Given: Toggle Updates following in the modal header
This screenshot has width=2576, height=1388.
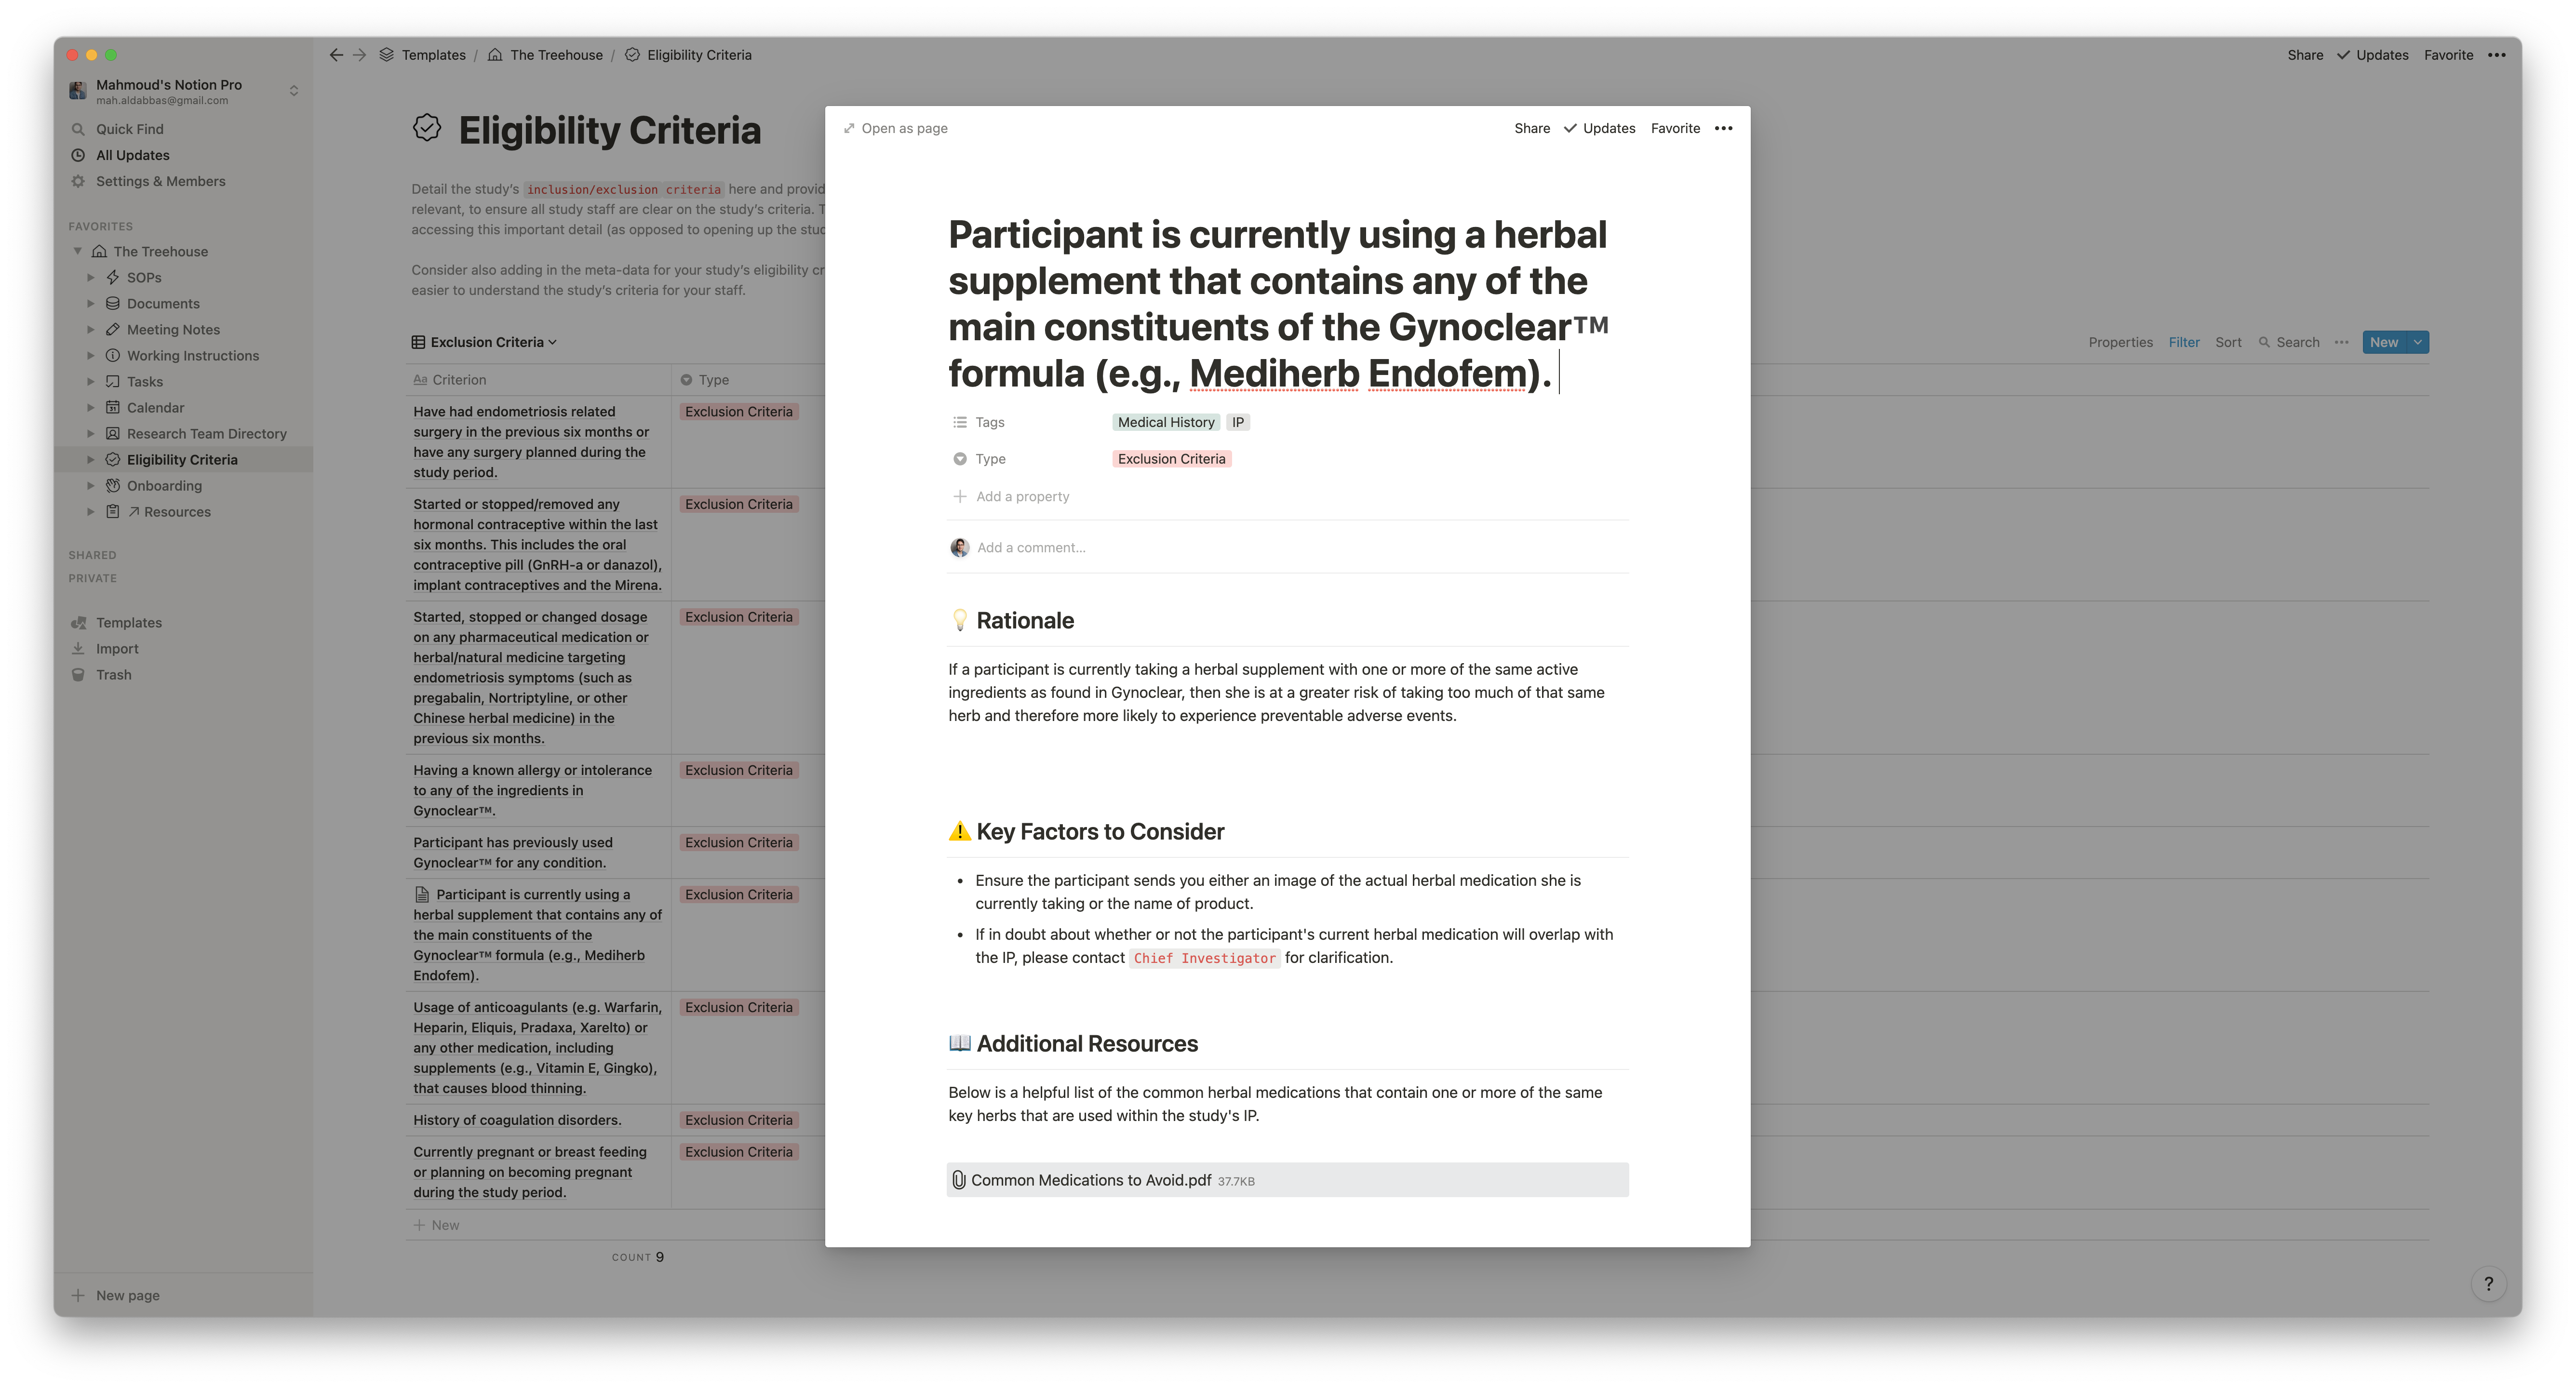Looking at the screenshot, I should [x=1600, y=128].
